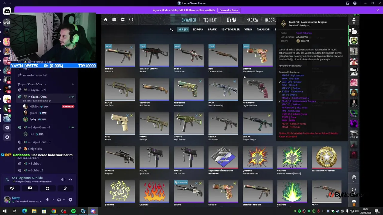
Task: Open the recent teammates clock icon
Action: (x=354, y=190)
